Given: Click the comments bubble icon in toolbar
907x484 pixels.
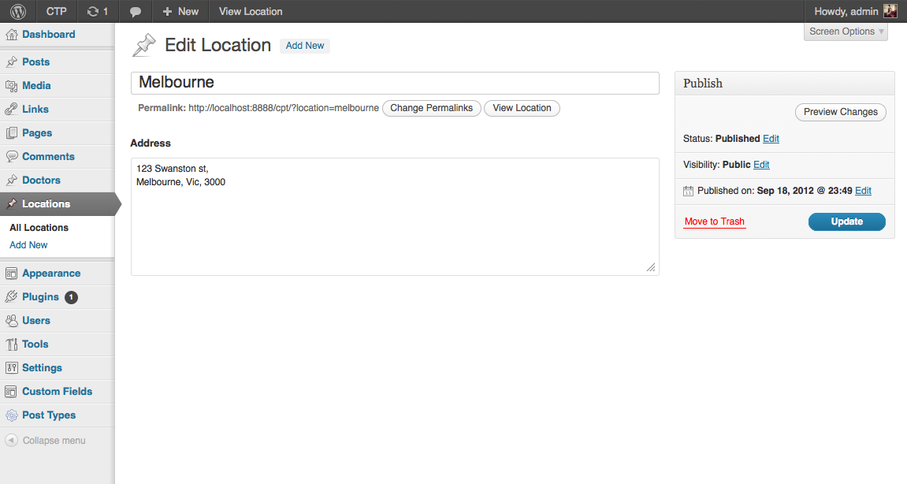Looking at the screenshot, I should pyautogui.click(x=136, y=12).
